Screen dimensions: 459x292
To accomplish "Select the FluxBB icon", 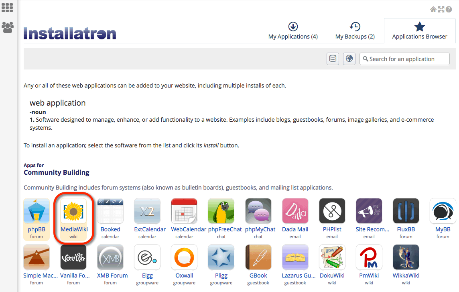I will (406, 211).
